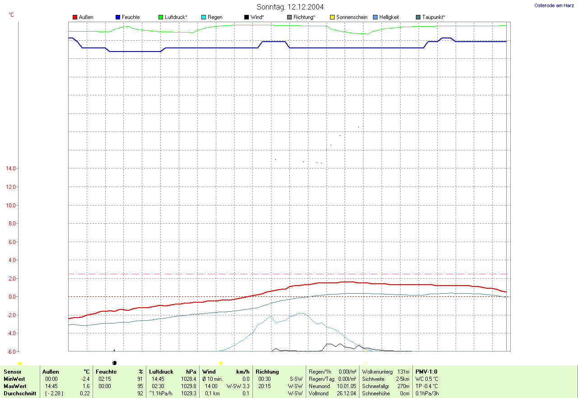This screenshot has width=578, height=398.
Task: Click the yellow Sonnenschein legend swatch
Action: point(332,17)
